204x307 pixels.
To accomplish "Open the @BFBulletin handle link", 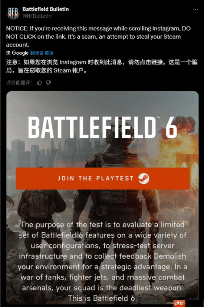I will [x=37, y=16].
